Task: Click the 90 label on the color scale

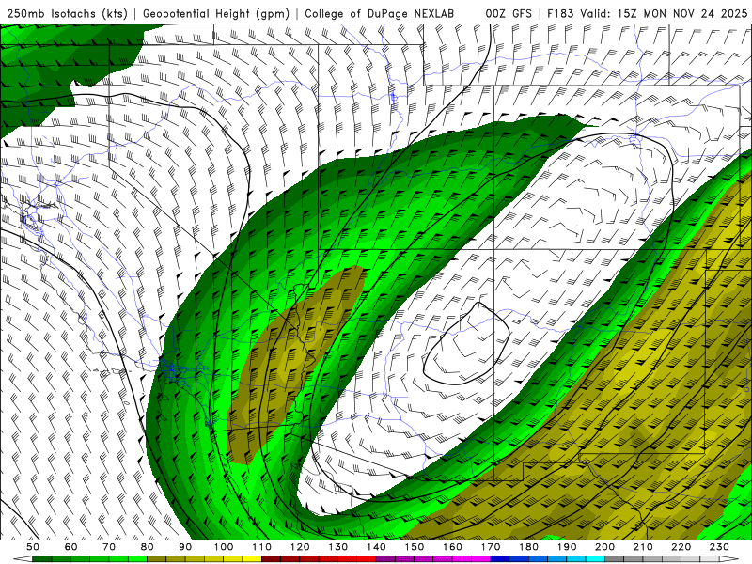Action: point(185,547)
